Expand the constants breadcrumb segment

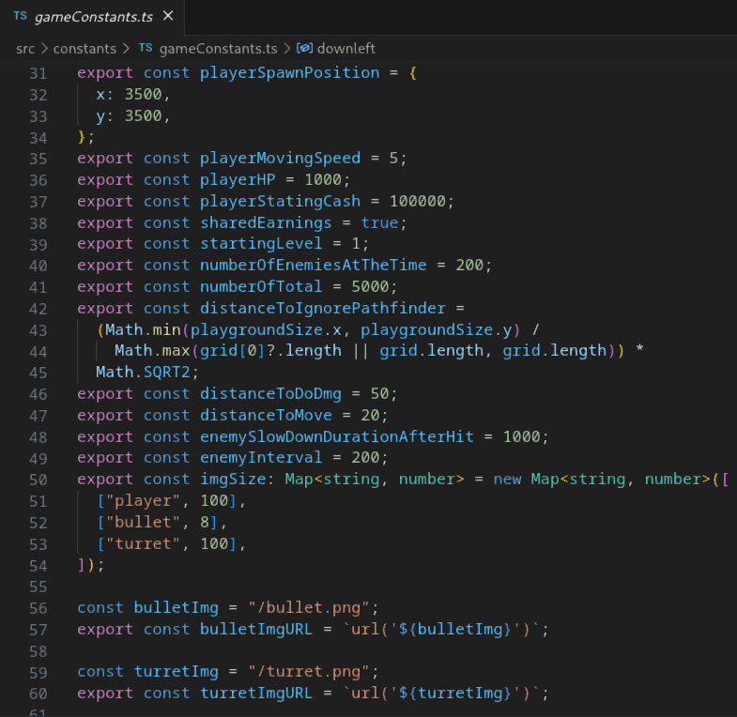point(84,48)
